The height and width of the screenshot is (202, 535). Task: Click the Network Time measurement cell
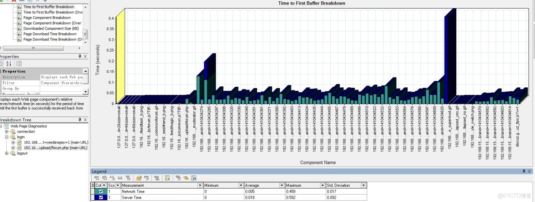point(162,192)
